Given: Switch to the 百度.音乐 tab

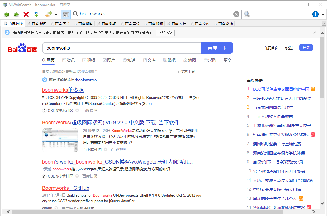Looking at the screenshot, I should pos(130,24).
